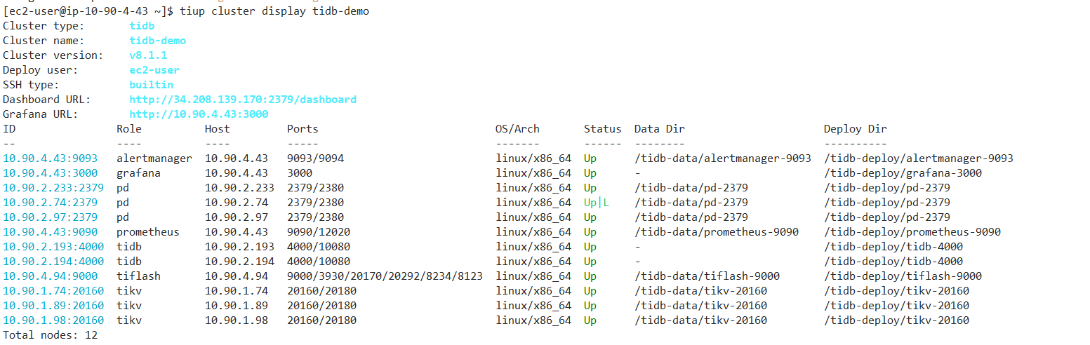Click node ID 10.90.4.43:9090

[x=51, y=232]
